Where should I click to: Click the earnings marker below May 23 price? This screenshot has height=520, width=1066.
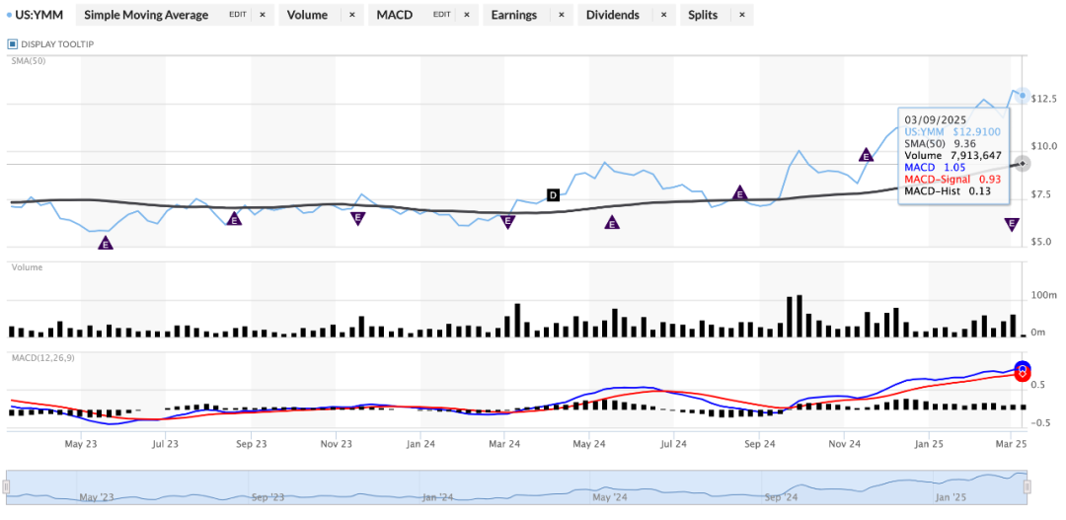click(105, 243)
